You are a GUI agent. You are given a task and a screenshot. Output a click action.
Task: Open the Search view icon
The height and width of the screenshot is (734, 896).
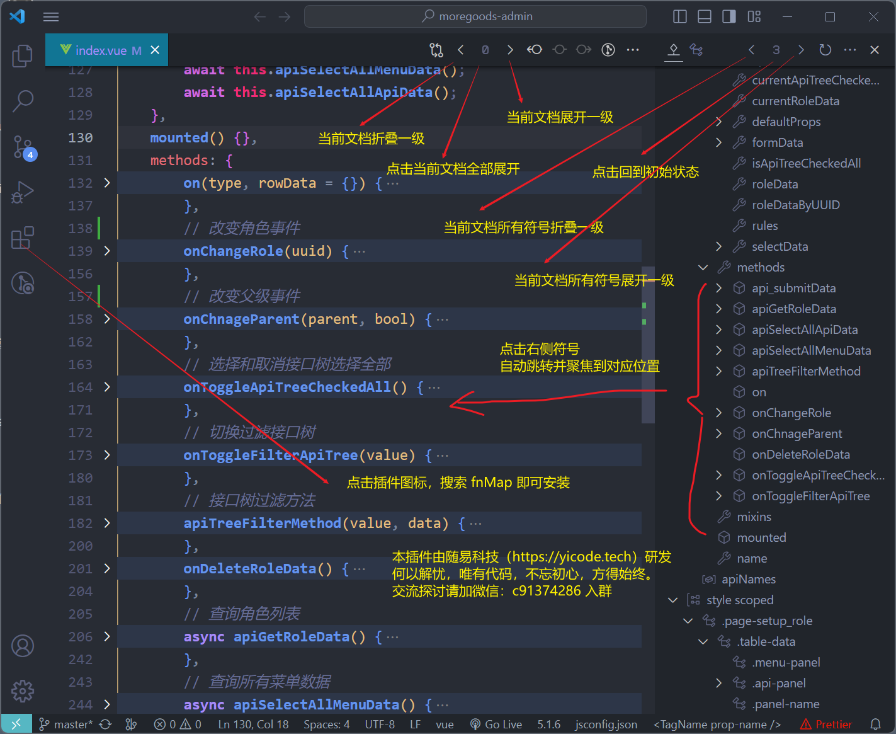point(23,101)
